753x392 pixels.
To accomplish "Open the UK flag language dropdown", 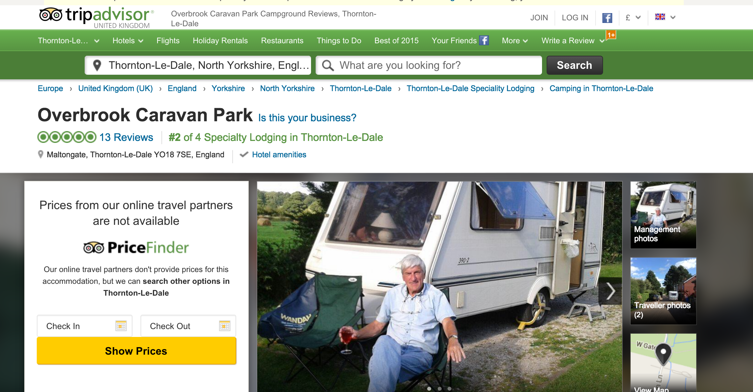I will click(665, 17).
